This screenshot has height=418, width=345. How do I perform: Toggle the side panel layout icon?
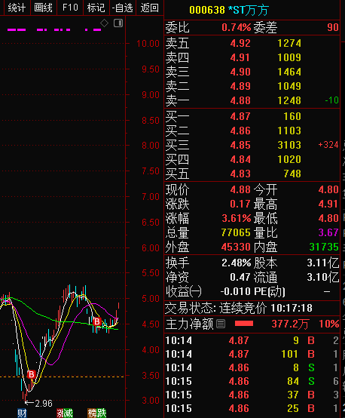coord(118,23)
